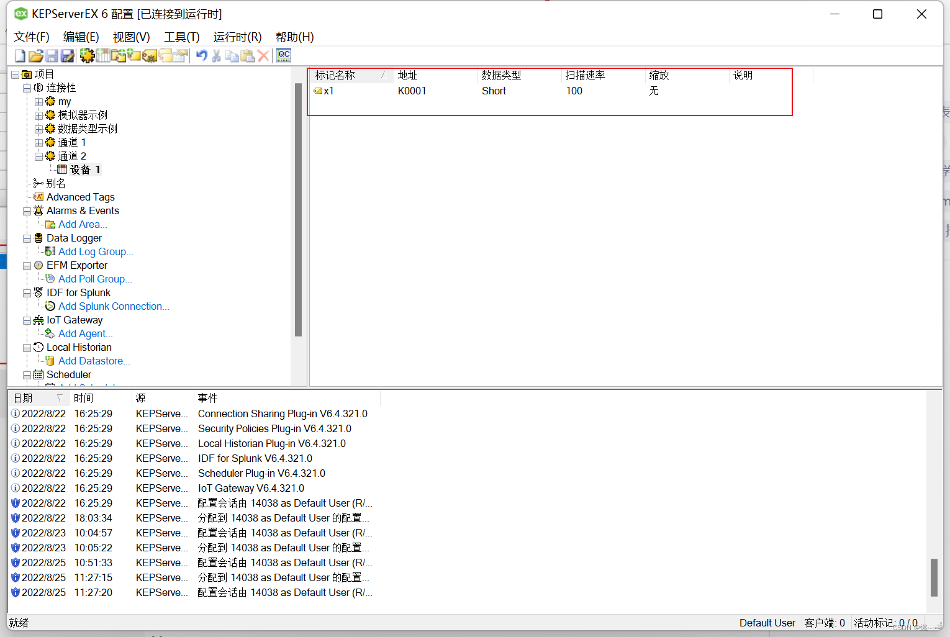
Task: Expand the 通道 1 node
Action: coord(38,143)
